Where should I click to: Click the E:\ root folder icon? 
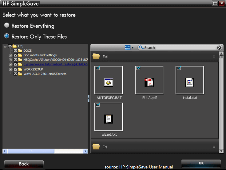coord(14,46)
